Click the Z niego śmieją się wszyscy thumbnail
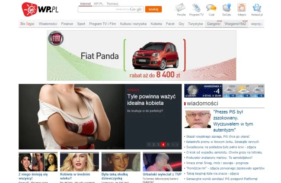Screen dimensions: 281x183 pos(38,162)
